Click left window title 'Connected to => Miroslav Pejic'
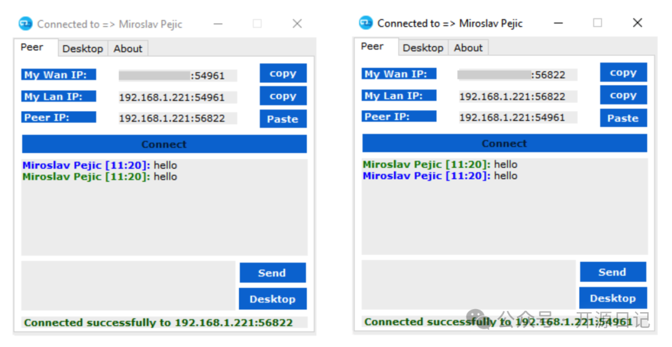Screen dimensions: 672x347 pyautogui.click(x=110, y=24)
